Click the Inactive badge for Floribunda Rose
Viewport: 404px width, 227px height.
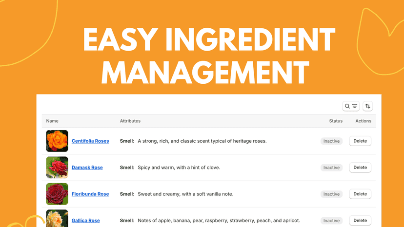tap(331, 194)
